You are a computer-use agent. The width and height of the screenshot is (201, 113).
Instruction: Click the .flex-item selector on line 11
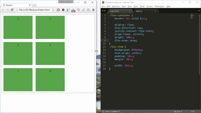pos(116,47)
